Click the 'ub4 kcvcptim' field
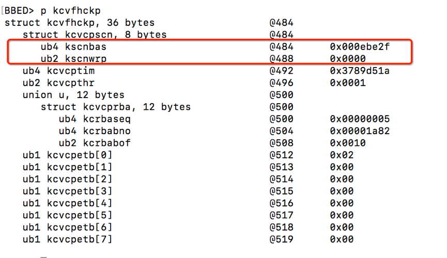The width and height of the screenshot is (447, 258). click(58, 71)
